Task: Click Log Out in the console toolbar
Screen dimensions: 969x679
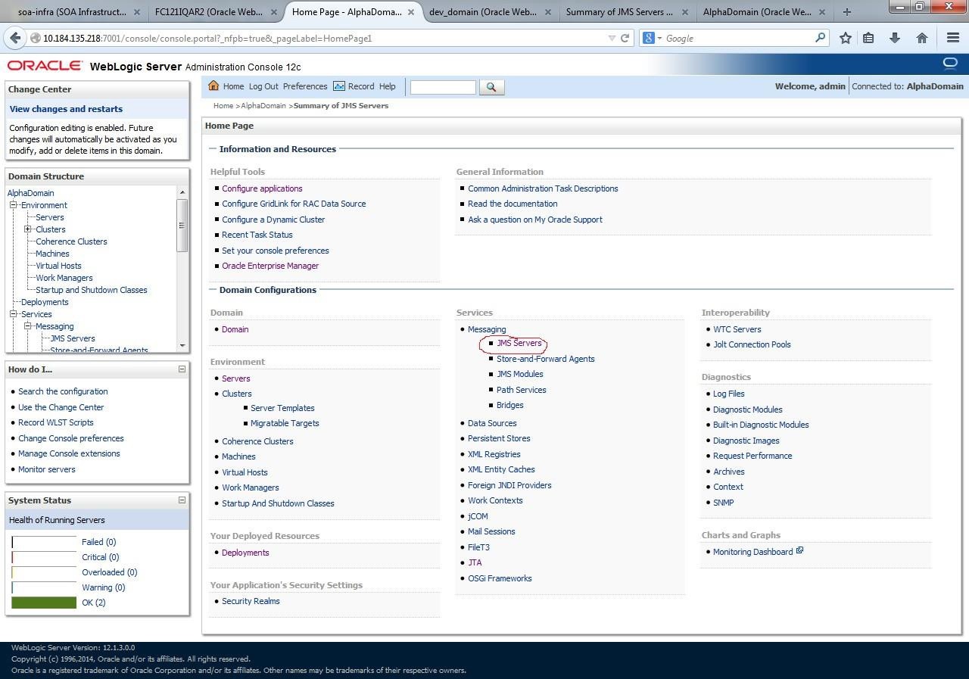Action: (x=263, y=86)
